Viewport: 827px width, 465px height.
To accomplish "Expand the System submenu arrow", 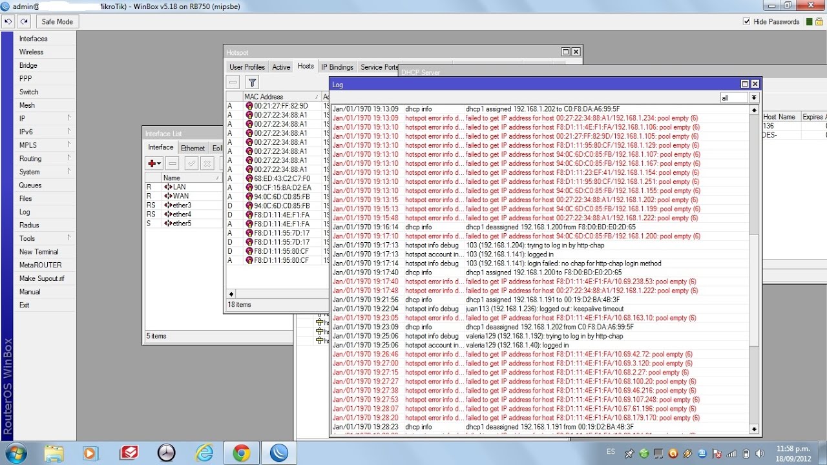I will (69, 172).
